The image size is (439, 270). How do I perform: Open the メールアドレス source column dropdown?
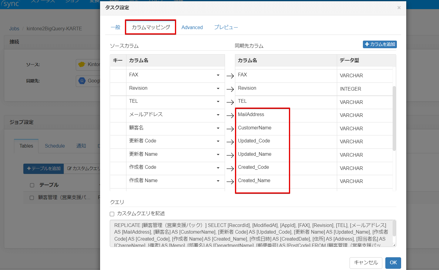tap(218, 115)
